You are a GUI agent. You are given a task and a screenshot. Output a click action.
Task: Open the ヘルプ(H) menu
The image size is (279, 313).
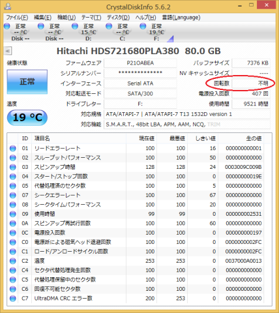(146, 18)
